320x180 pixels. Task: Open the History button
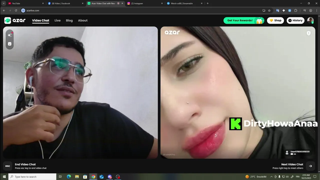click(295, 20)
